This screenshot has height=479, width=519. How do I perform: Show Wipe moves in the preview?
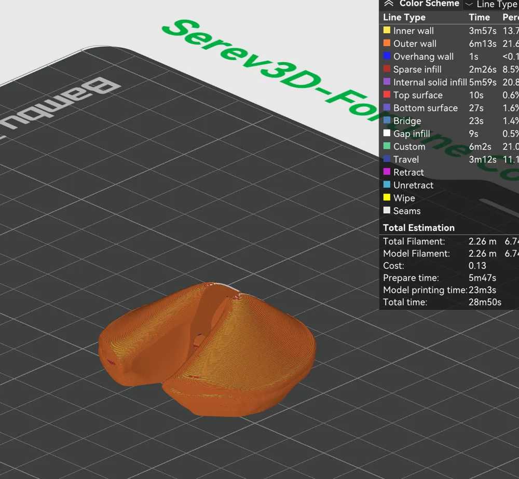404,198
